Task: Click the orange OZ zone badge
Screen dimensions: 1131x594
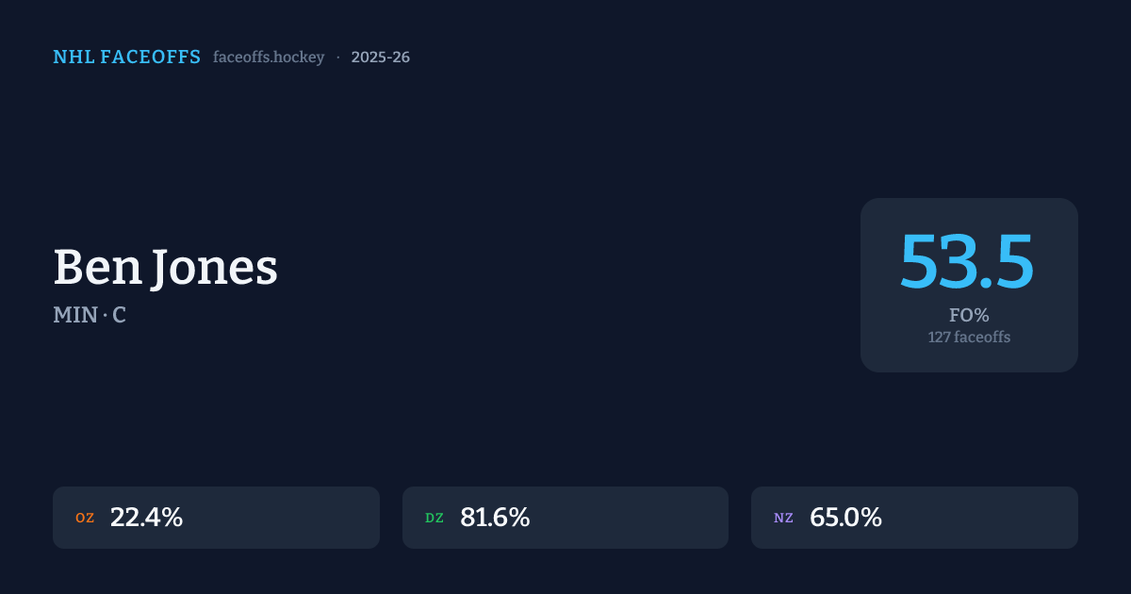Action: pos(85,519)
